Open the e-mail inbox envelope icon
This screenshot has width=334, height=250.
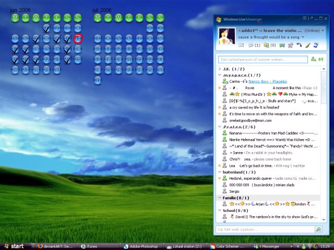point(242,45)
